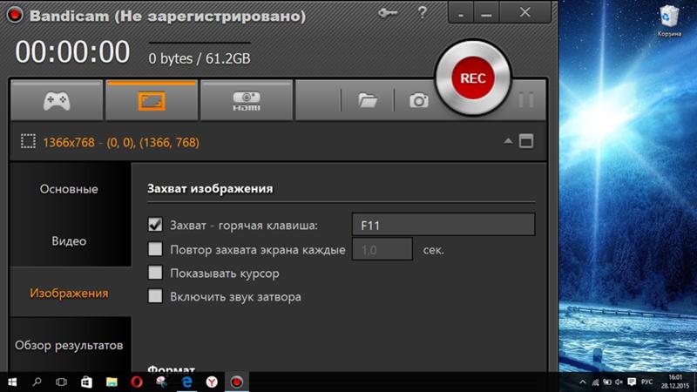The width and height of the screenshot is (697, 392).
Task: Enable Включить звук затвора checkbox
Action: (155, 296)
